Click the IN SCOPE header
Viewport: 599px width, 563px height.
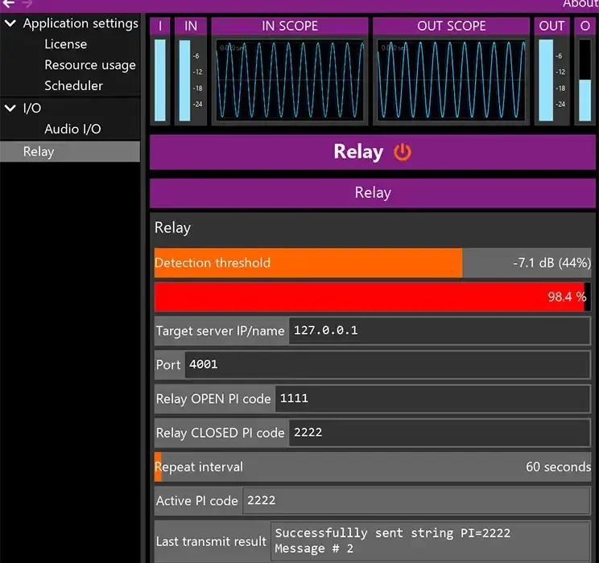[290, 26]
